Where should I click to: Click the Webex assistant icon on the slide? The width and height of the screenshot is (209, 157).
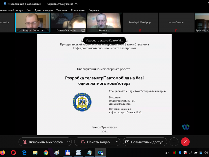click(x=186, y=127)
